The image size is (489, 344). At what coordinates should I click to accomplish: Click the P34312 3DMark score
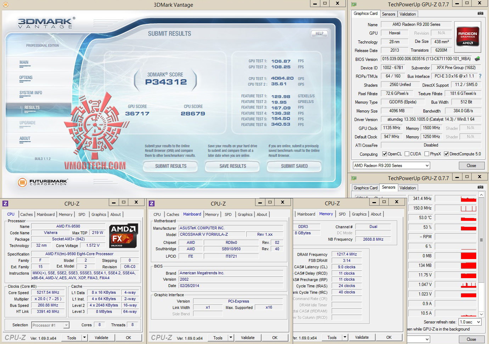point(166,82)
